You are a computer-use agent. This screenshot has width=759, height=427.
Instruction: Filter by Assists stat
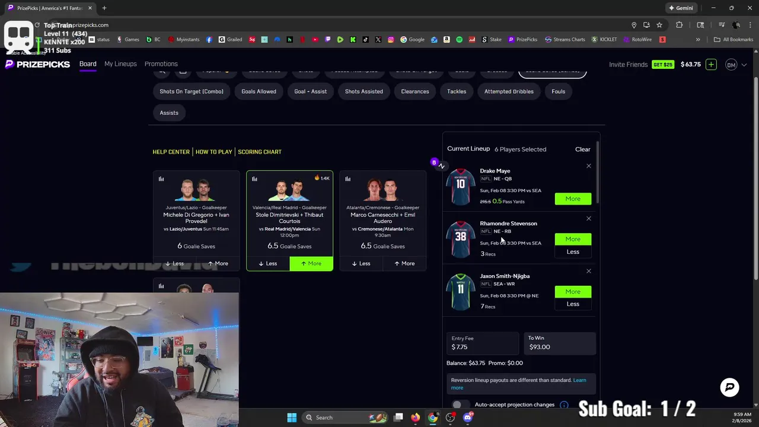tap(169, 113)
